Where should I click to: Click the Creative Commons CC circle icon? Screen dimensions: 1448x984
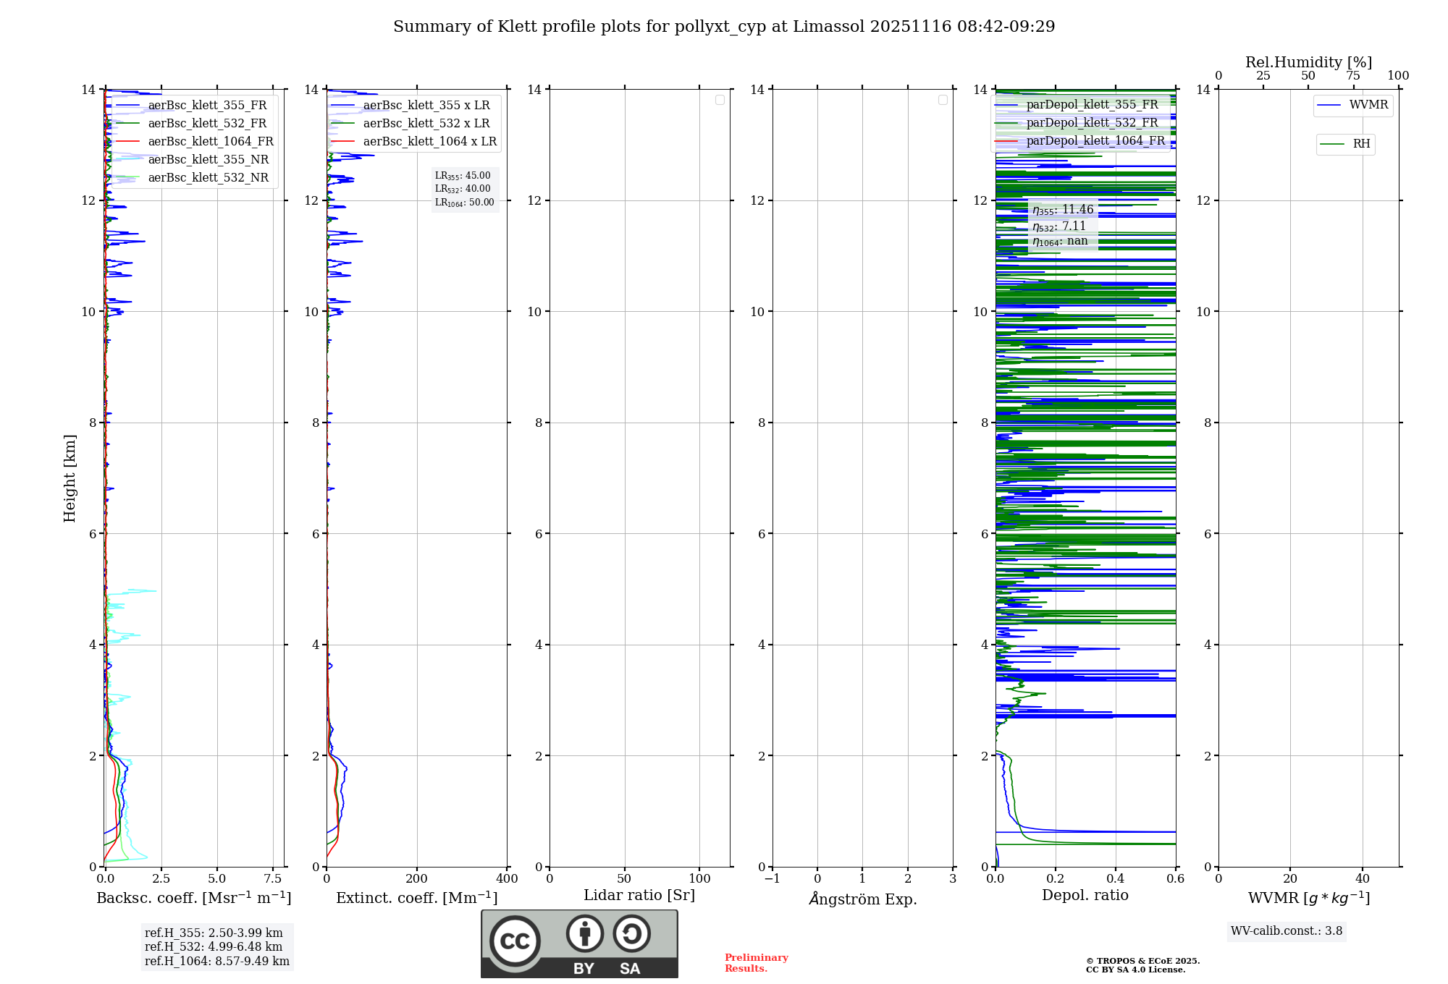[x=515, y=941]
